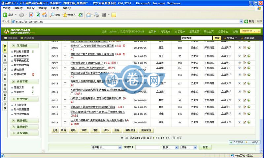This screenshot has width=264, height=158.
Task: Click the plus icon next to 快捷方式
Action: coord(259,31)
